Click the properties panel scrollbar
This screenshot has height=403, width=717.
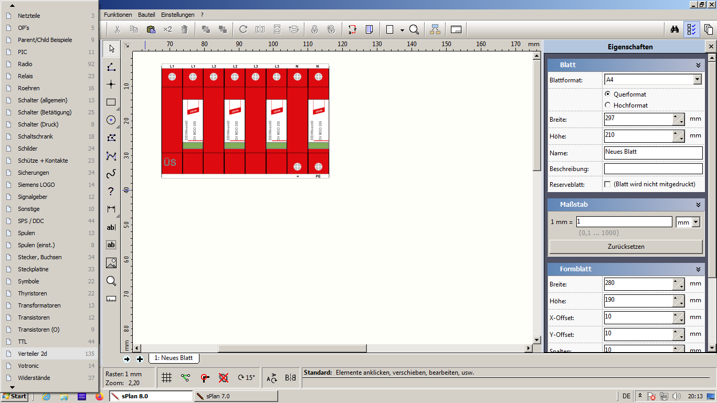click(711, 169)
